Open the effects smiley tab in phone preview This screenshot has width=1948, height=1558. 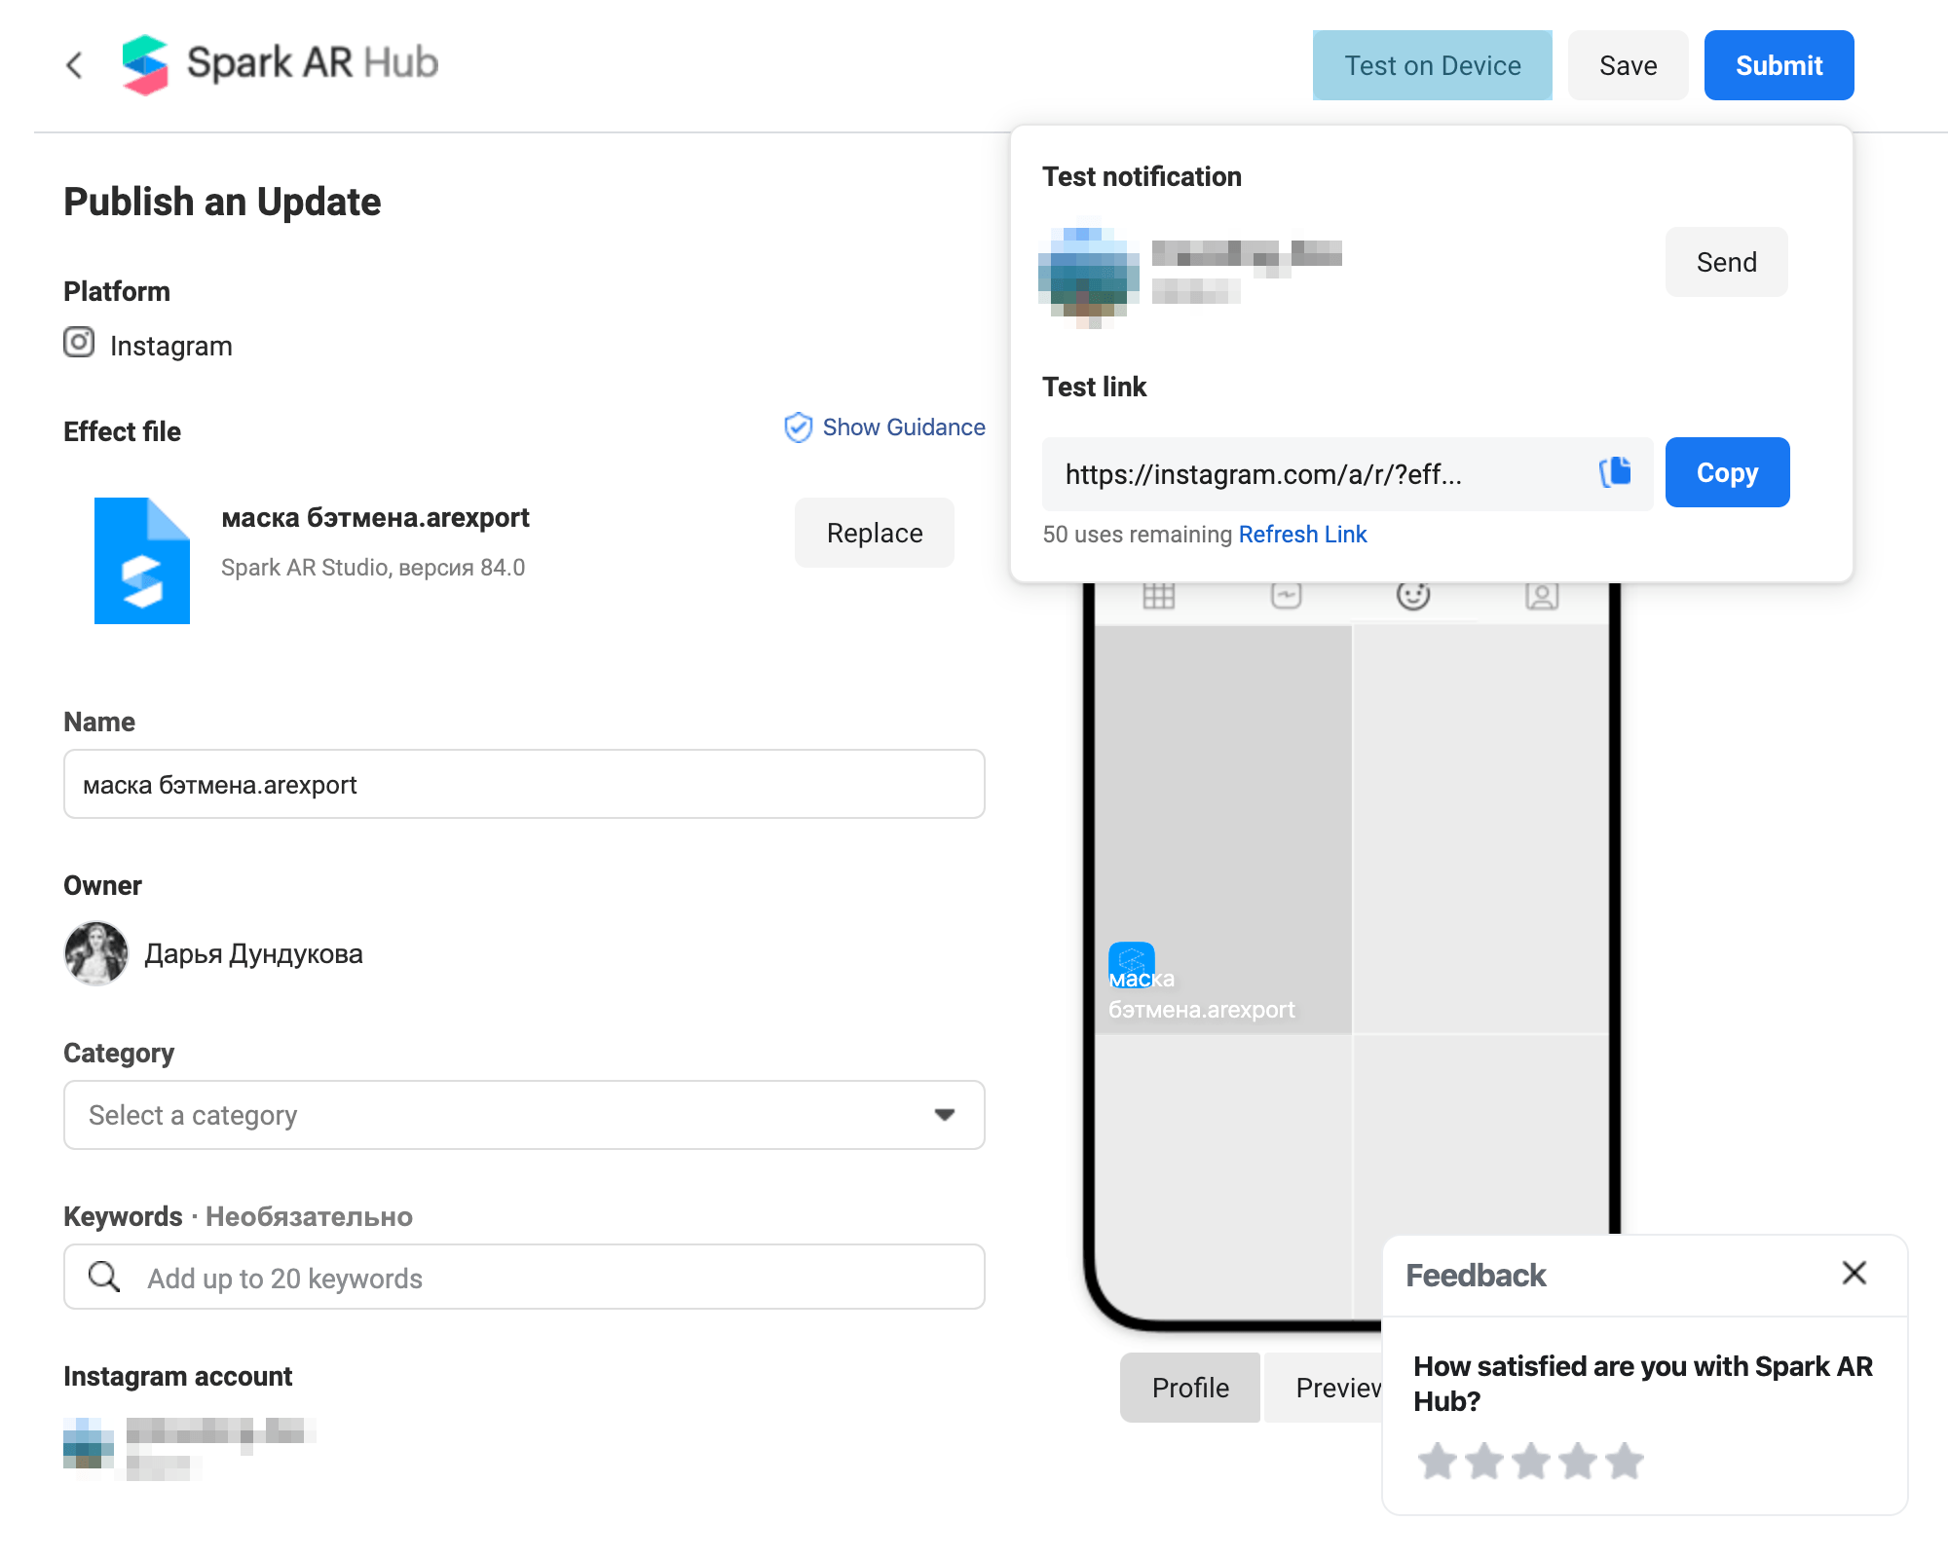(1413, 595)
